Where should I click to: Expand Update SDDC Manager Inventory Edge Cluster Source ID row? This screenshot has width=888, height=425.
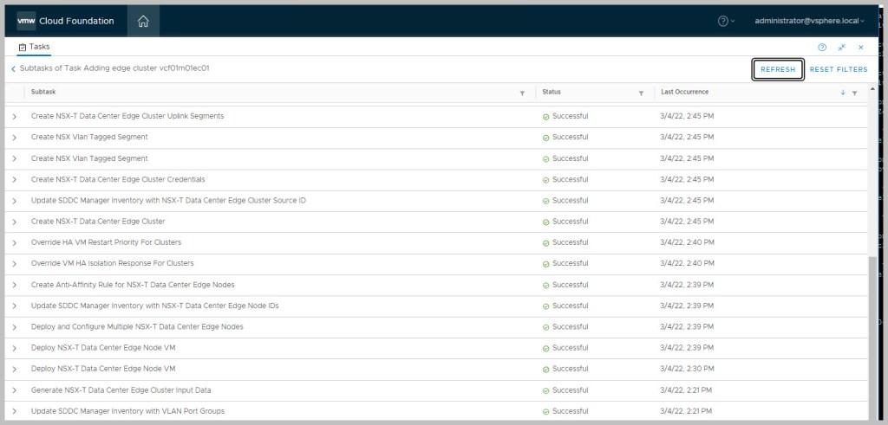coord(14,201)
